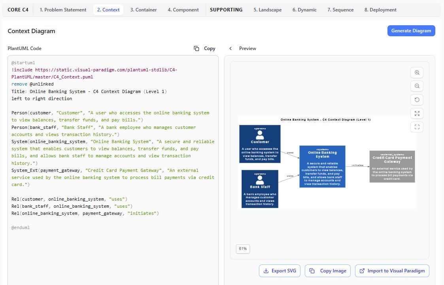Switch to the 7. Sequence tab
The image size is (444, 285).
[340, 10]
